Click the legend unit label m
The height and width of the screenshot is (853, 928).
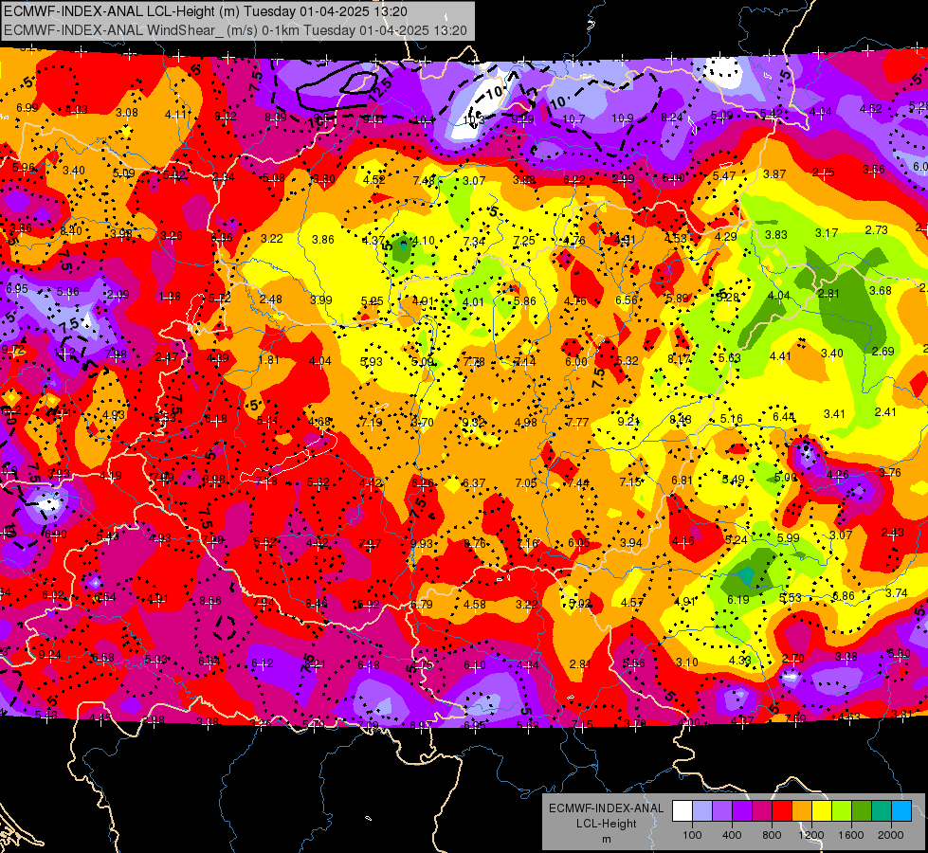(606, 839)
